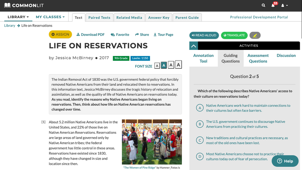Screen dimensions: 302x170
Task: Select answer text about new traditions
Action: click(247, 140)
